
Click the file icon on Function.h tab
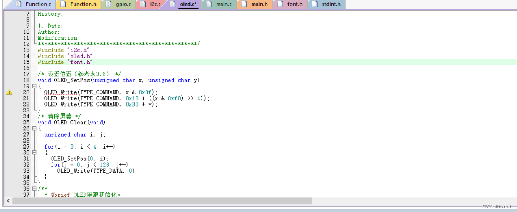pos(63,4)
